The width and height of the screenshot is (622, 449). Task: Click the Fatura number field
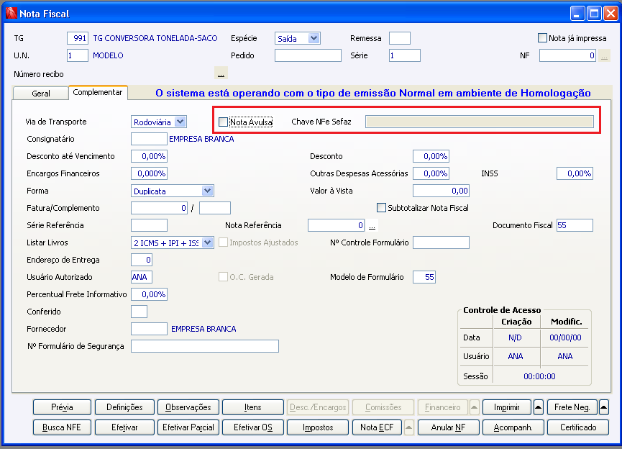[159, 208]
